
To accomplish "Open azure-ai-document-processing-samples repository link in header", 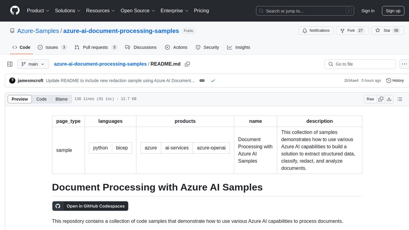I will click(x=121, y=31).
